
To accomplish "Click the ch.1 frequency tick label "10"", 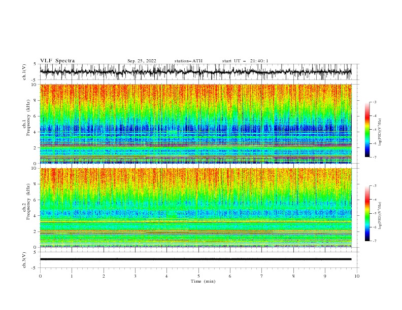I will (35, 85).
